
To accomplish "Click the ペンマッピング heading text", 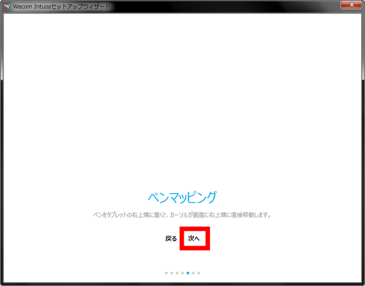I will tap(182, 197).
